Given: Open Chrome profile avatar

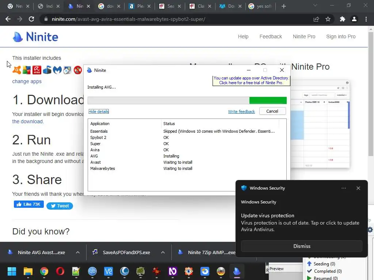Looking at the screenshot, I should pos(354,19).
